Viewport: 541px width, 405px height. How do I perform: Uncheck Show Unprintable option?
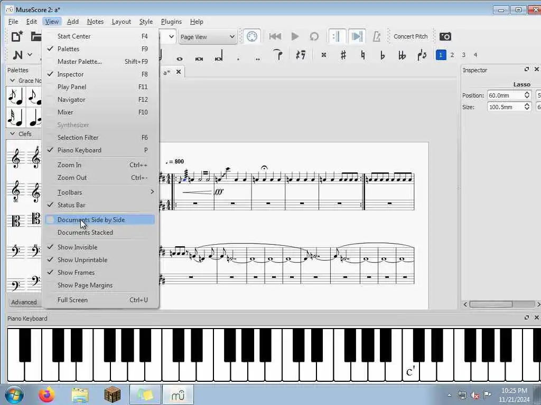(100, 260)
